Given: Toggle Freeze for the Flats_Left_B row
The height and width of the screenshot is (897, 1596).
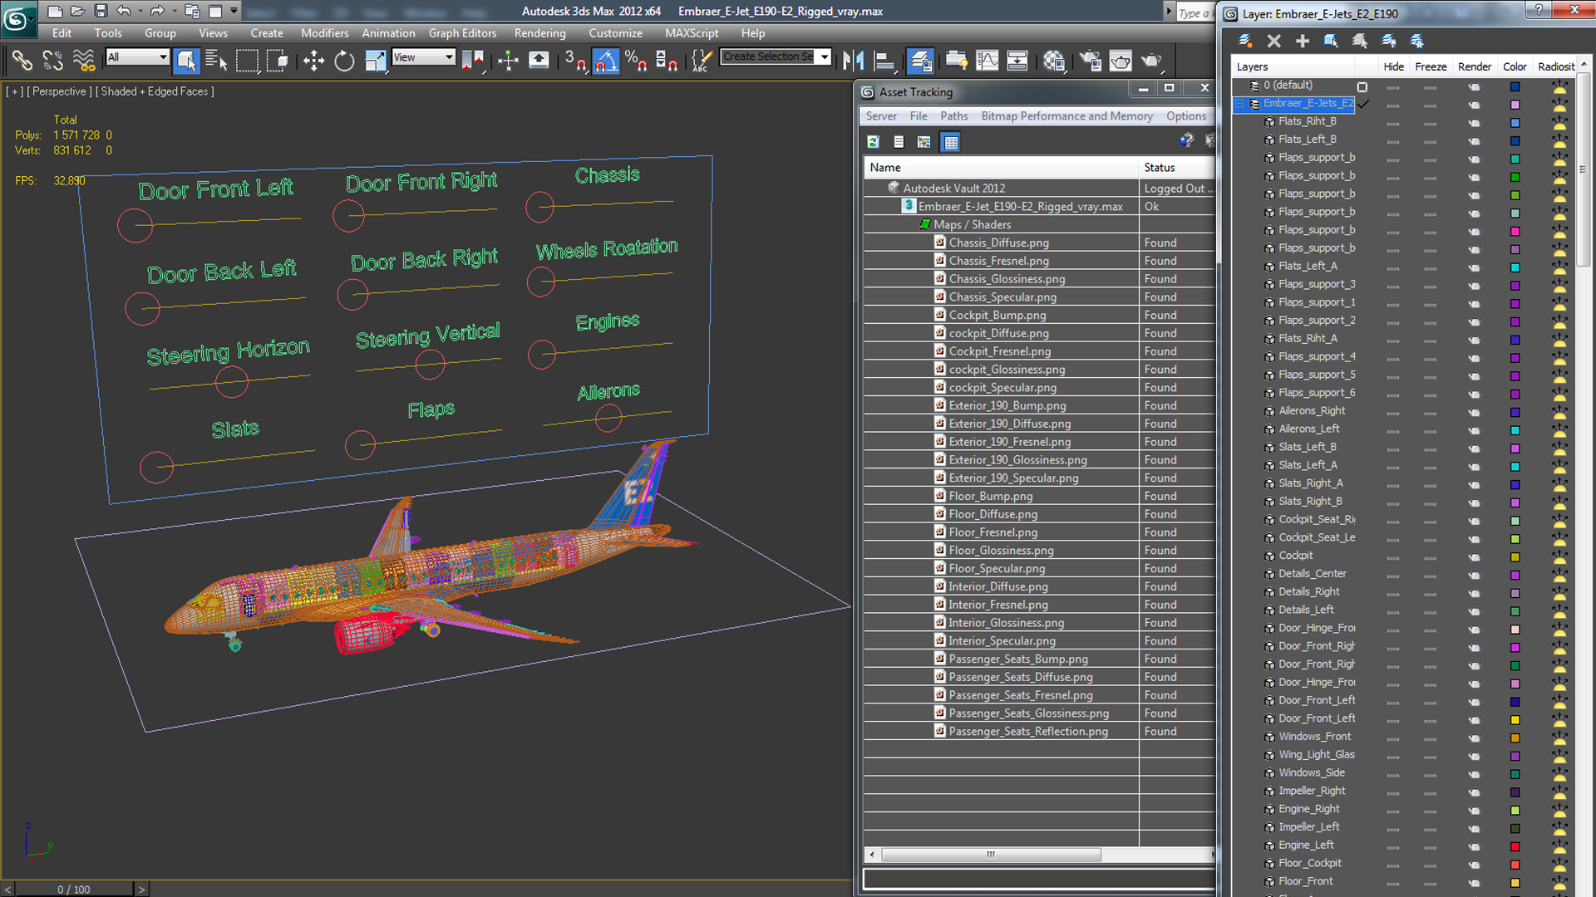Looking at the screenshot, I should [x=1430, y=140].
